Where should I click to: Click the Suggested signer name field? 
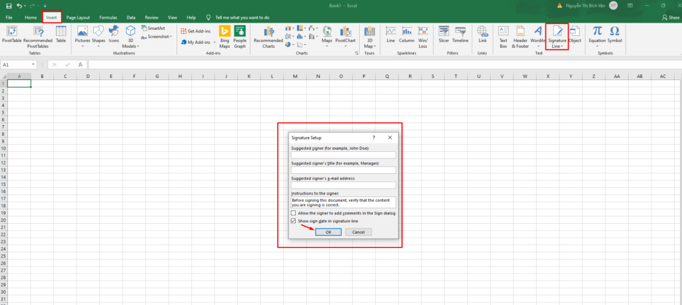[343, 155]
